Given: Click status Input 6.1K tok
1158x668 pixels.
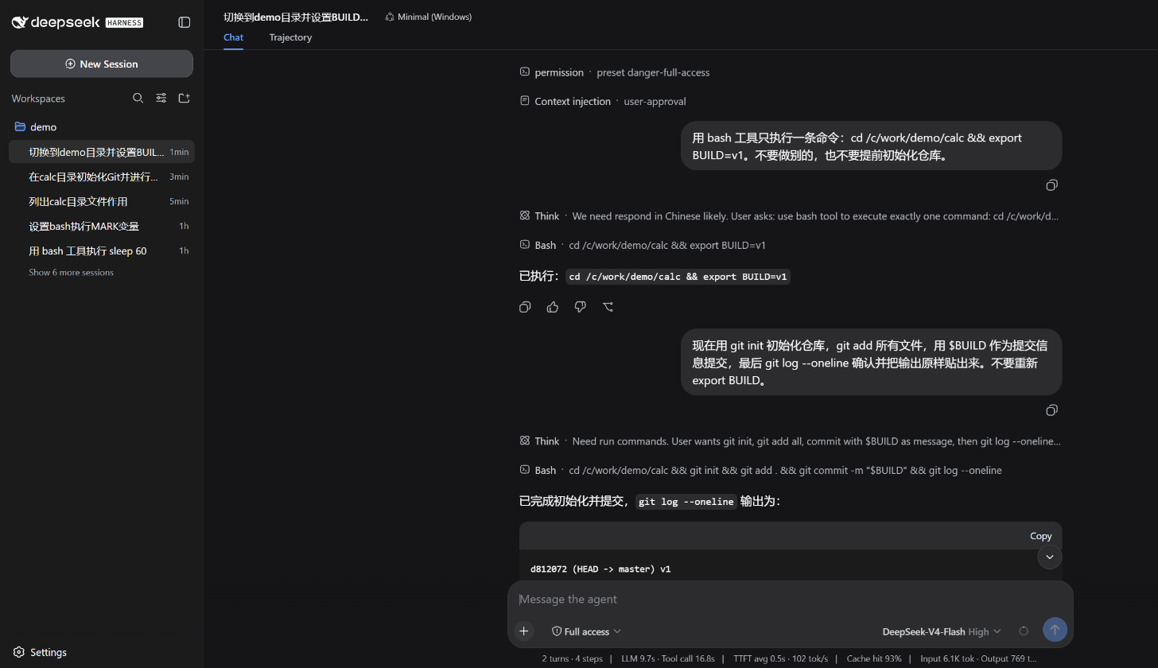Looking at the screenshot, I should 950,658.
